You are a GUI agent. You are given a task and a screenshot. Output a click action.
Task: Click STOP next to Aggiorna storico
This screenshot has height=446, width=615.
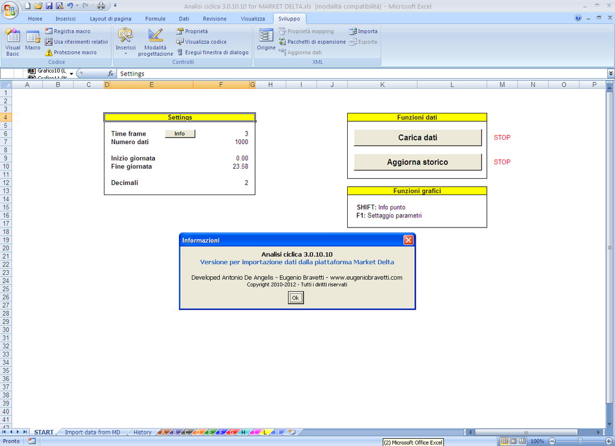[502, 162]
